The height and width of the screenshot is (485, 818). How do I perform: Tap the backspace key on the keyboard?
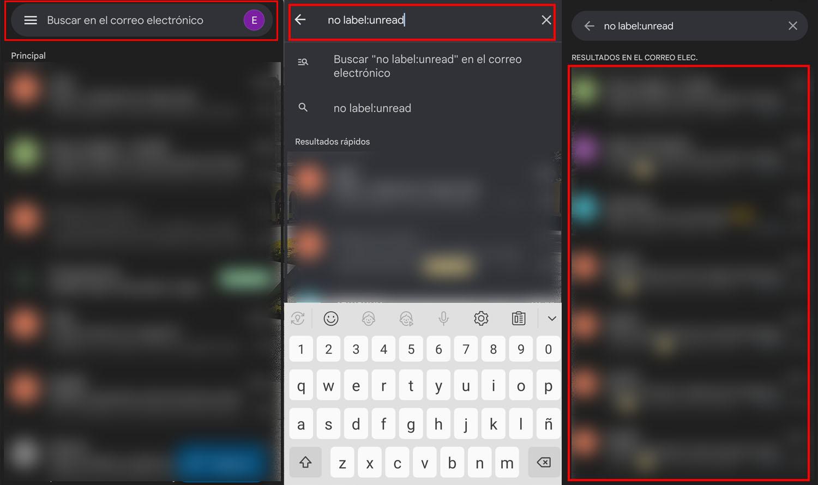click(544, 463)
